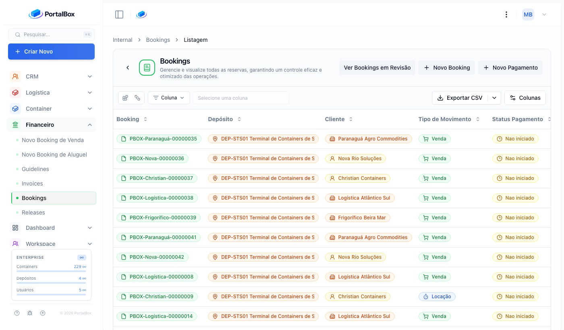Click the Financeiro bank icon

(x=15, y=125)
